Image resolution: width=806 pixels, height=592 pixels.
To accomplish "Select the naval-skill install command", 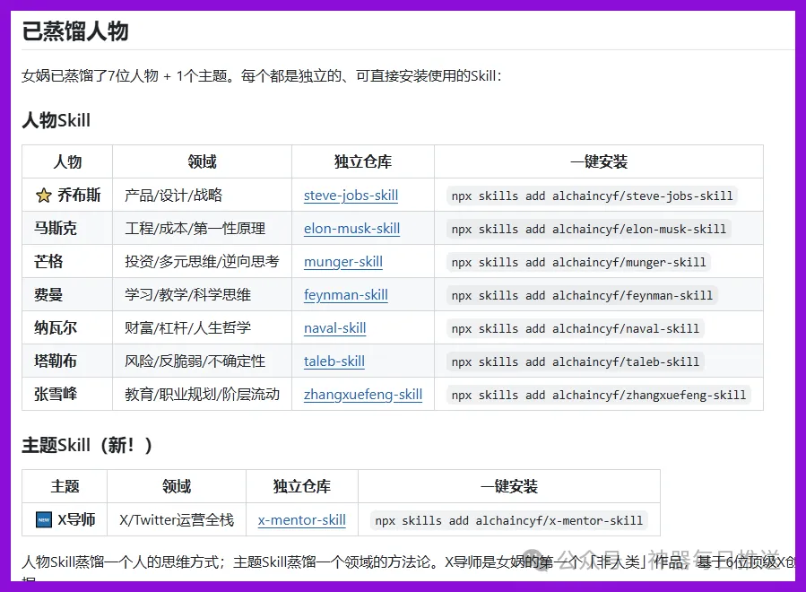I will (x=576, y=328).
